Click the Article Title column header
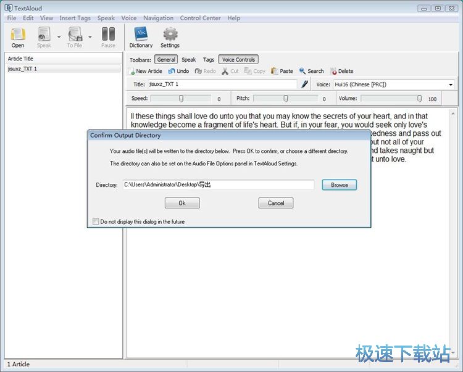The height and width of the screenshot is (372, 463). [x=64, y=59]
